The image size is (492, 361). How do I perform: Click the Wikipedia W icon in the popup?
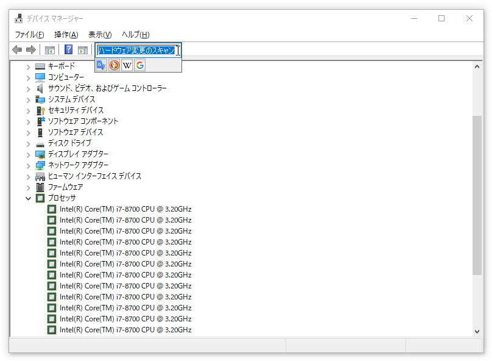[127, 65]
